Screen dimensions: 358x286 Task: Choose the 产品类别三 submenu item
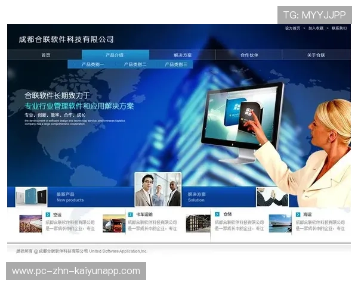click(176, 64)
